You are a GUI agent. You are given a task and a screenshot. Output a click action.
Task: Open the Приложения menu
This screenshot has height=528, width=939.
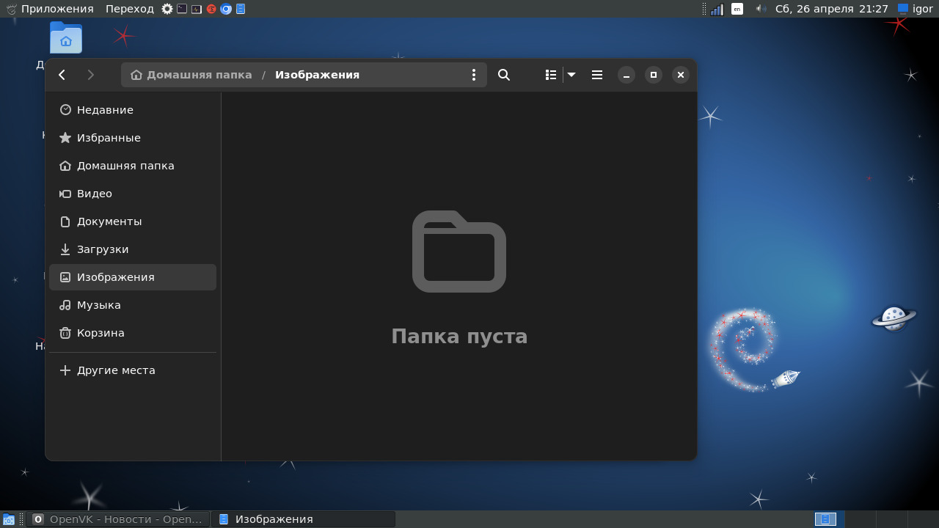pyautogui.click(x=56, y=9)
